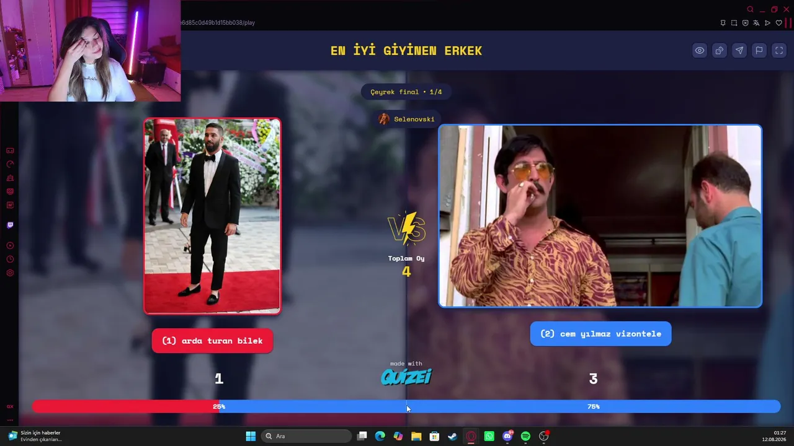Viewport: 794px width, 446px height.
Task: Open Task View on the taskbar
Action: pos(362,436)
